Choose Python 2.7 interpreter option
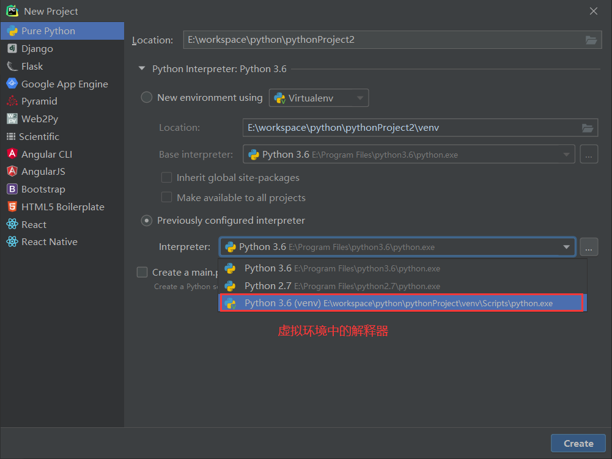The height and width of the screenshot is (459, 612). pyautogui.click(x=403, y=285)
